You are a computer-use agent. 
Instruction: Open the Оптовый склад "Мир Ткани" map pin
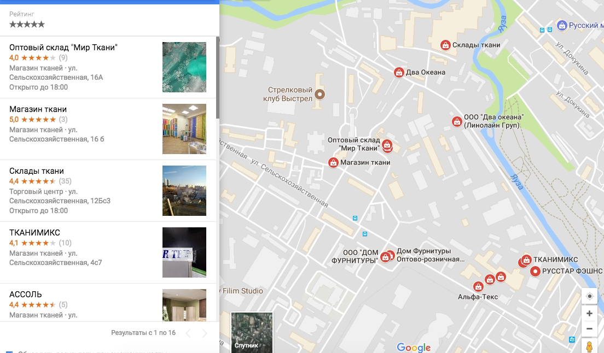tap(387, 145)
